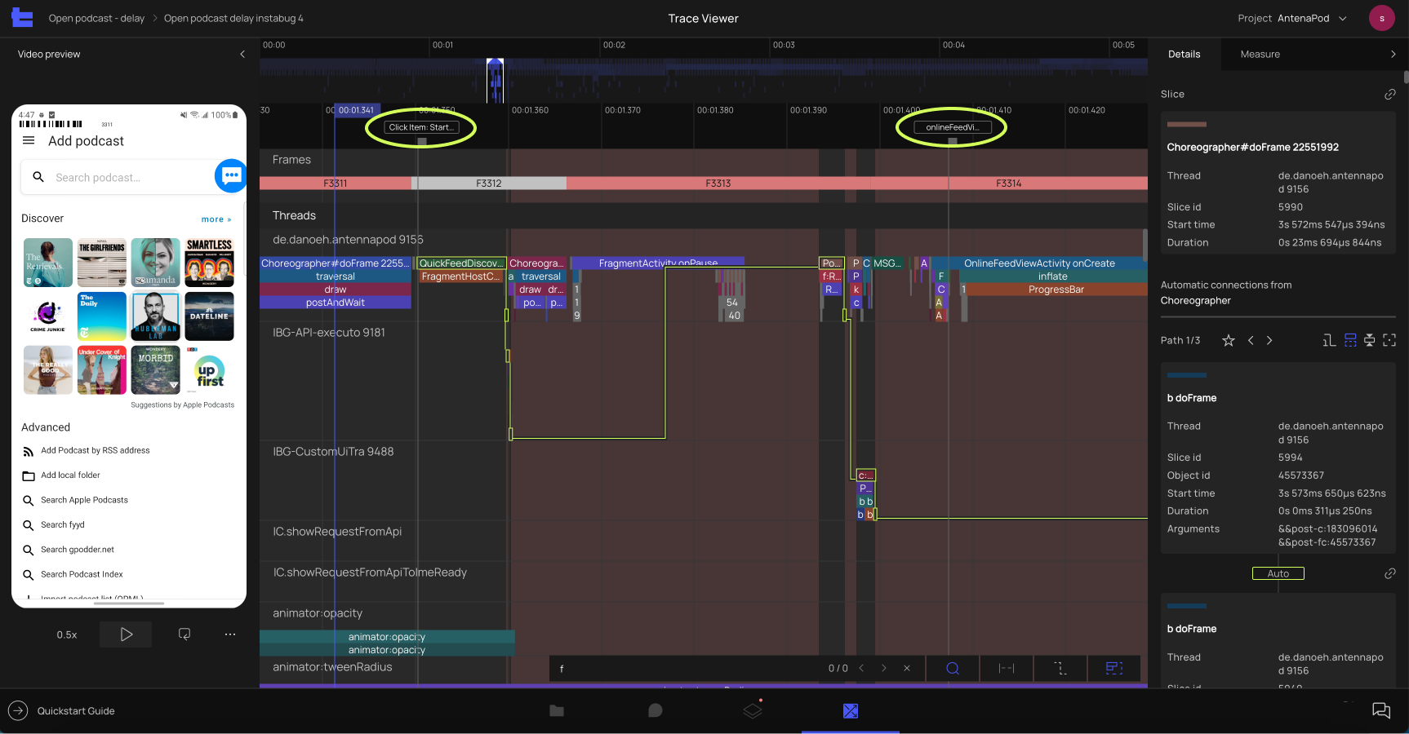The image size is (1409, 734).
Task: Select the FragmentActivity onPause slice
Action: (x=658, y=262)
